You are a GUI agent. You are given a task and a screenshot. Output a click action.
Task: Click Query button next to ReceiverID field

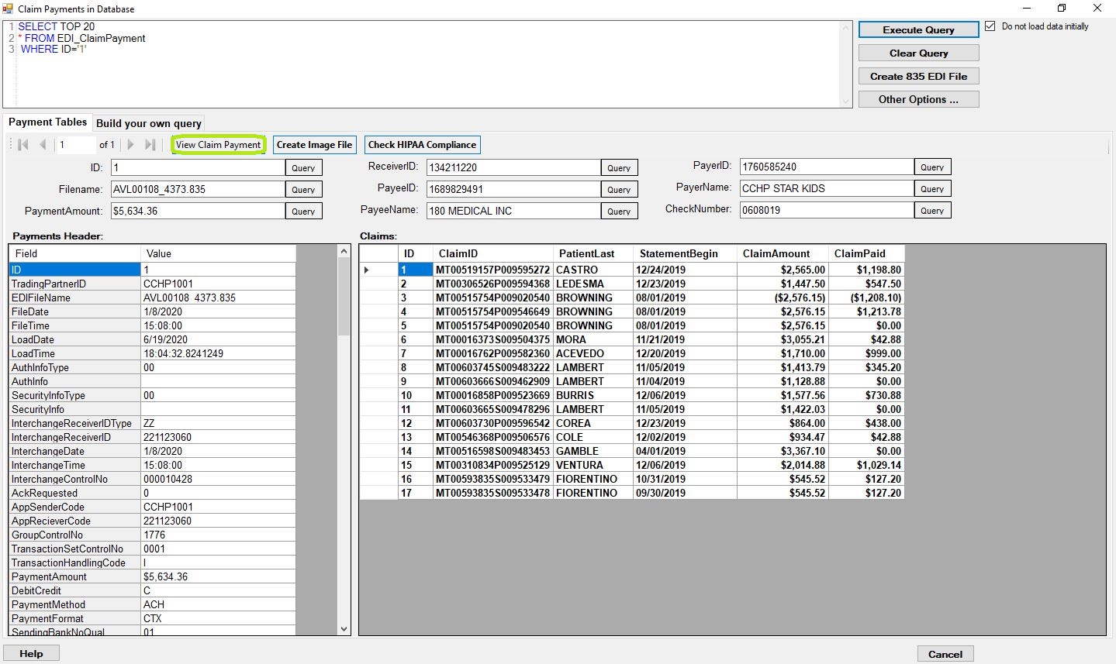pos(619,167)
